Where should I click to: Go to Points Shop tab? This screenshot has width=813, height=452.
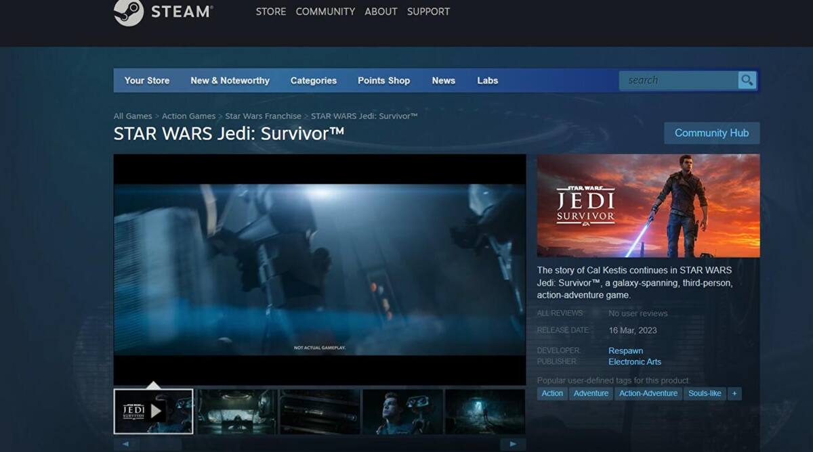383,81
